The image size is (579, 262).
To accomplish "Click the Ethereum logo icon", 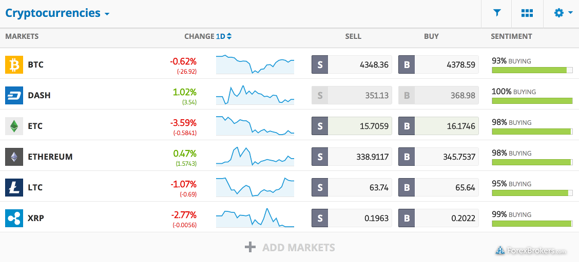I will pos(14,157).
